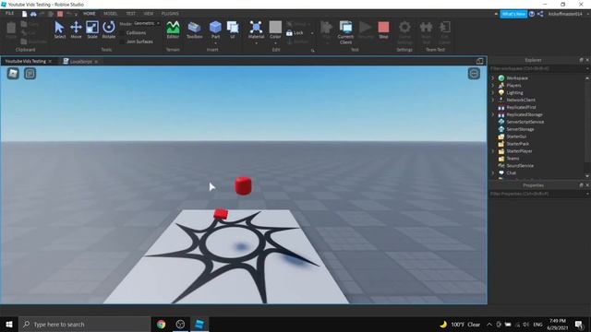Open the help question mark icon
This screenshot has height=332, width=591.
tap(532, 14)
